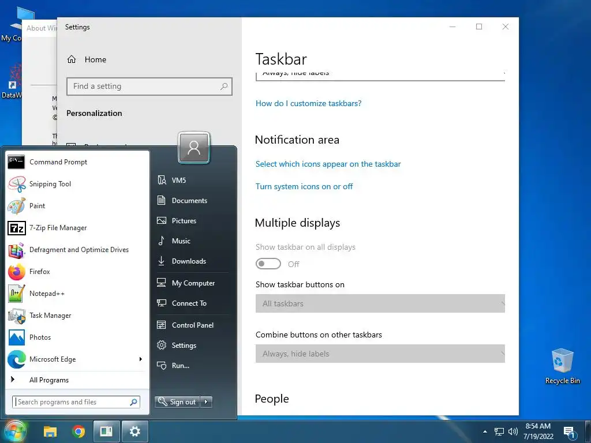Launch Firefox from the Start menu
Screen dimensions: 591x443
[x=77, y=271]
